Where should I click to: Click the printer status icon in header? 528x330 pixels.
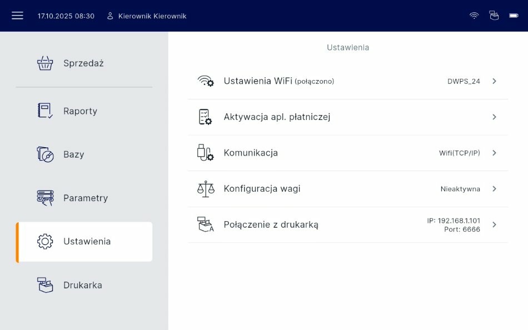(x=494, y=16)
